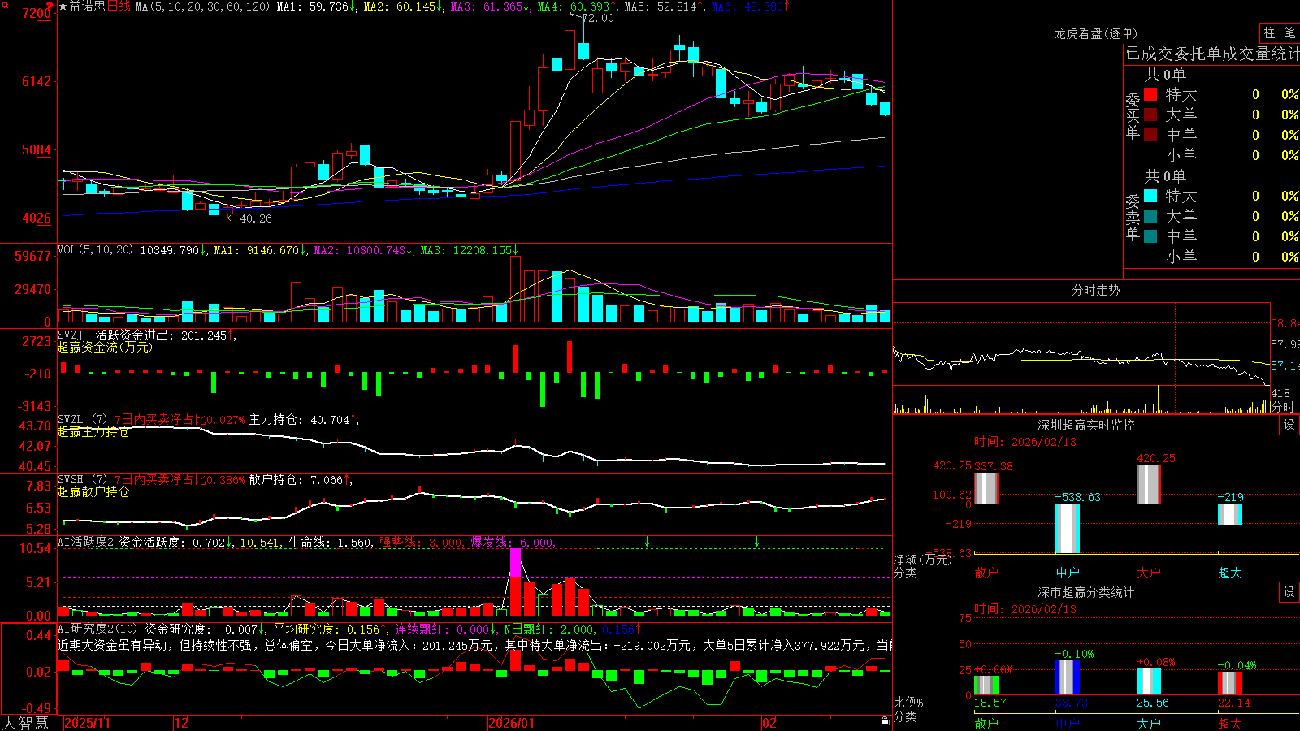Click the 深市超赢分类统计 panel title
The image size is (1300, 731).
pos(1085,592)
